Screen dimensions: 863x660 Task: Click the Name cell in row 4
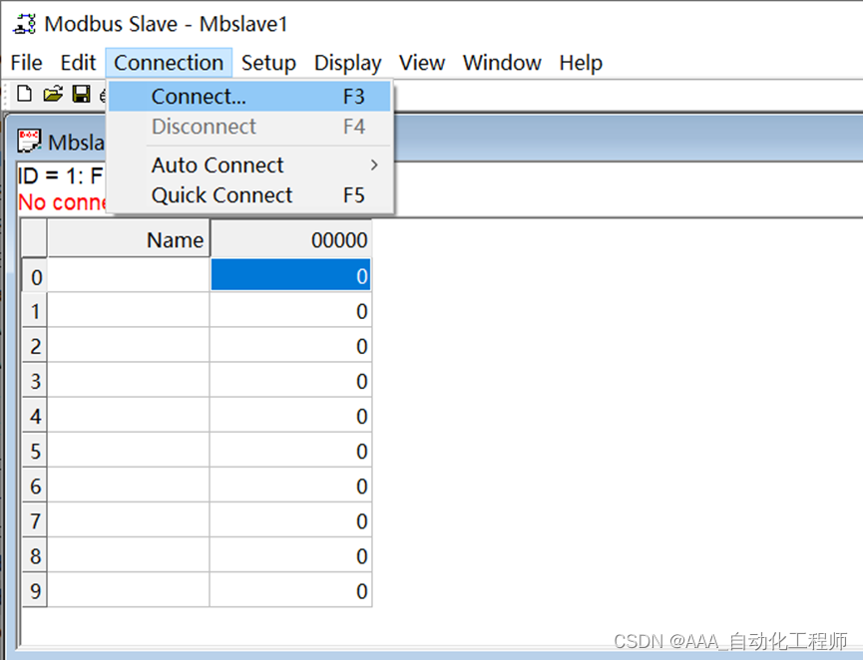click(129, 416)
